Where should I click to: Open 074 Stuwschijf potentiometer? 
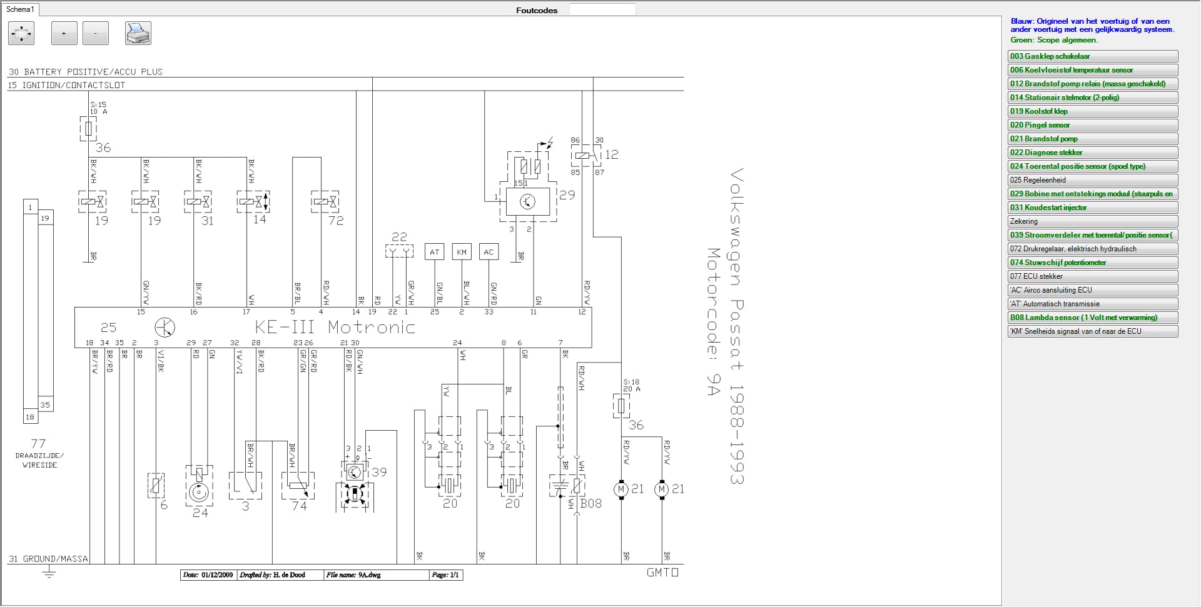pyautogui.click(x=1092, y=263)
